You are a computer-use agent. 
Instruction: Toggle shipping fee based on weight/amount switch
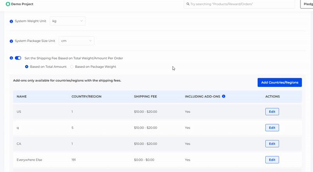18,58
